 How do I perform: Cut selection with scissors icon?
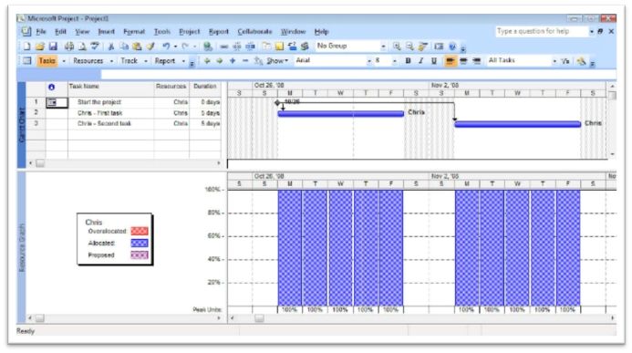click(x=111, y=47)
